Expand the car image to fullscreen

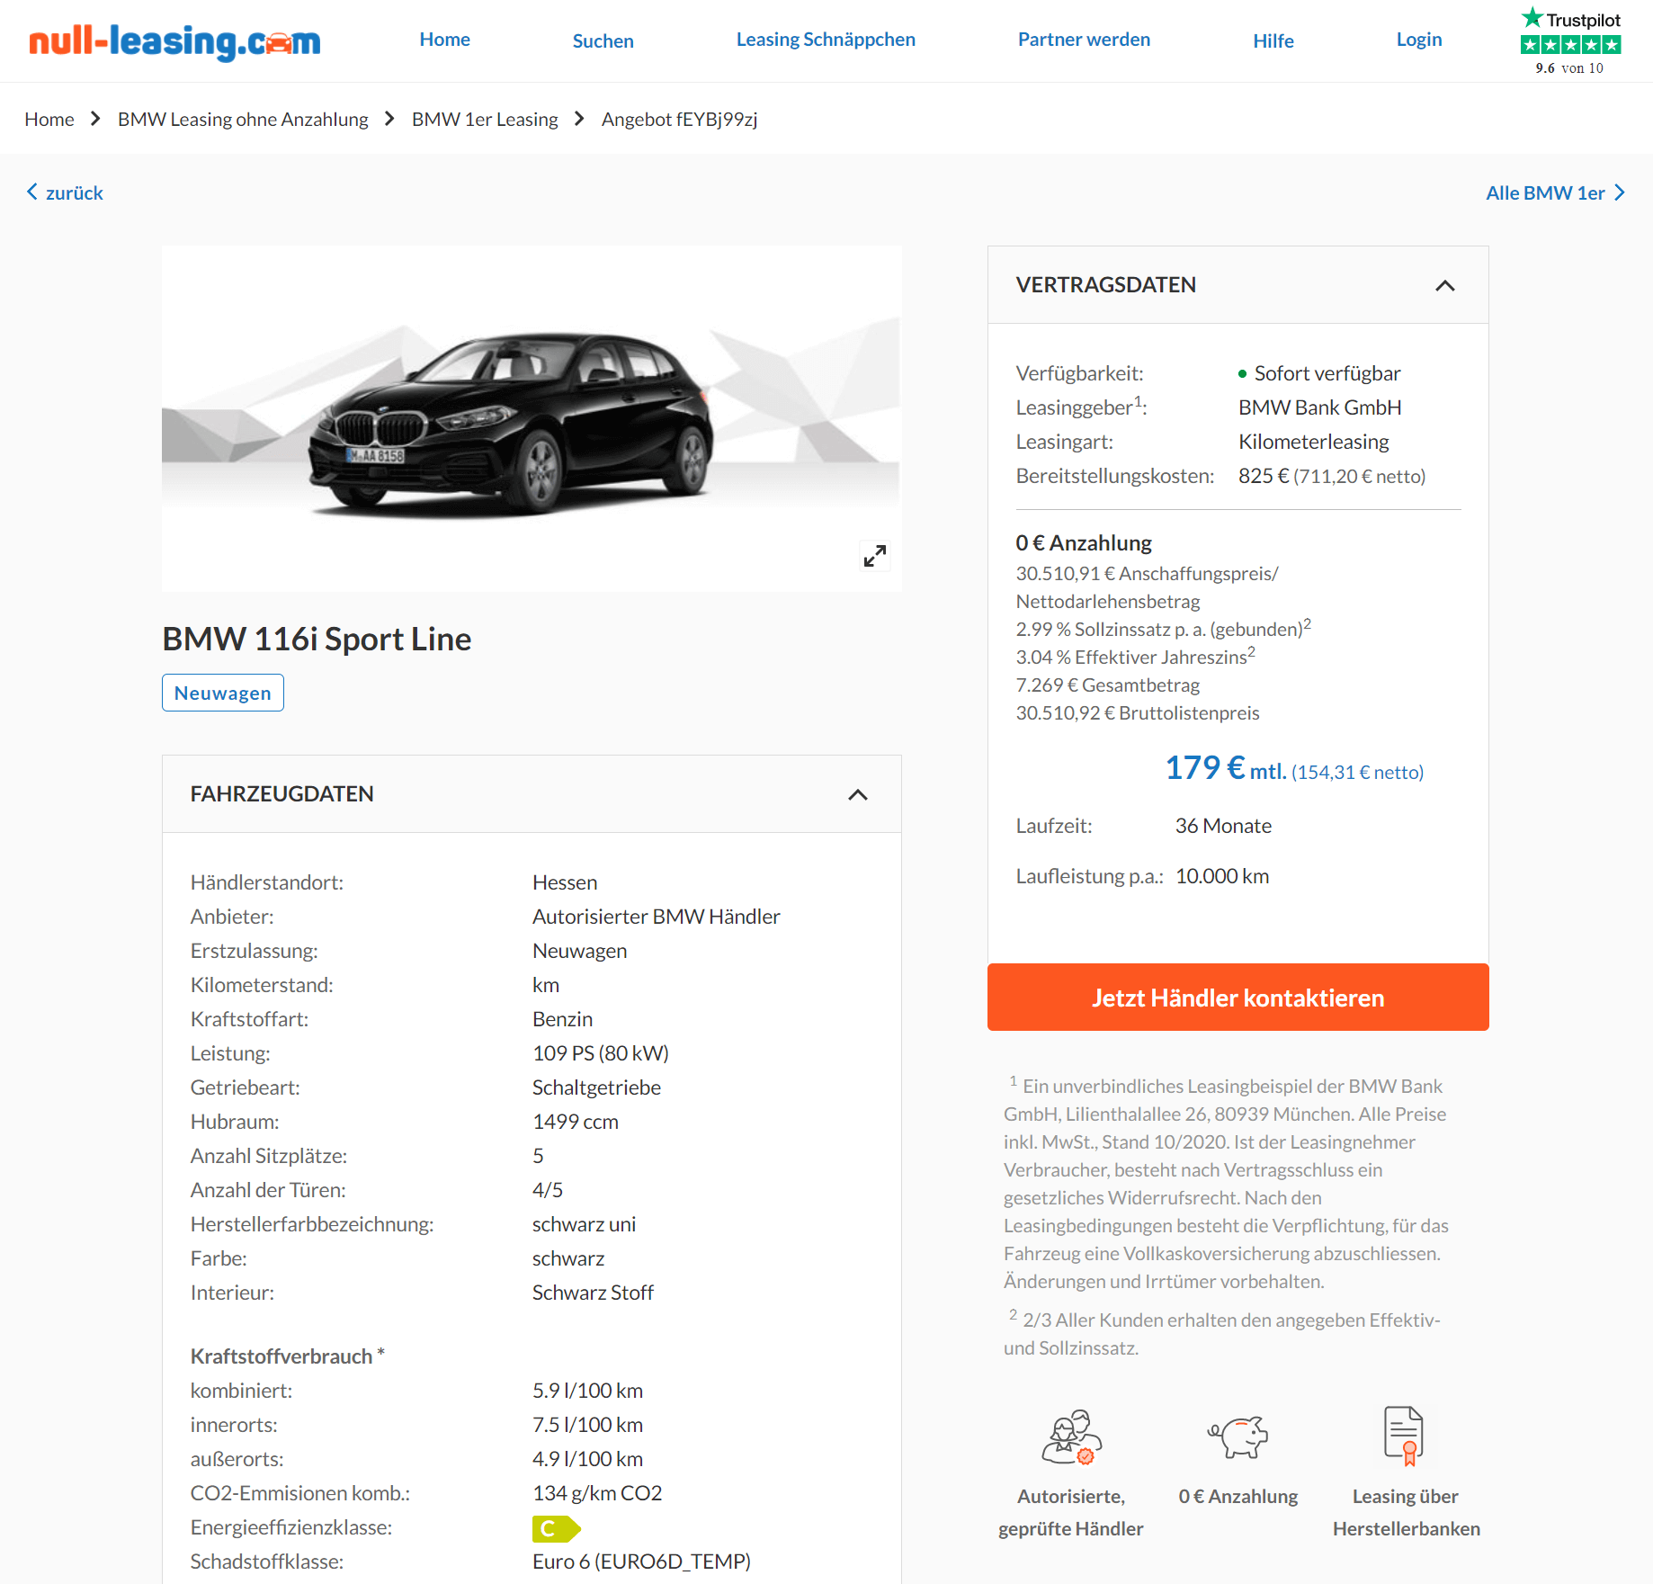pos(874,556)
